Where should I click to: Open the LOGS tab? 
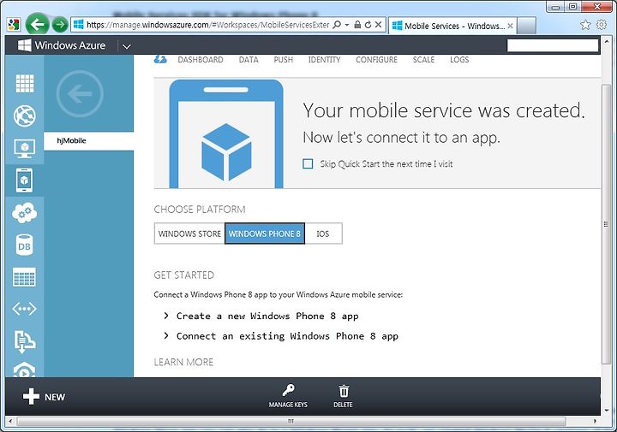coord(459,60)
